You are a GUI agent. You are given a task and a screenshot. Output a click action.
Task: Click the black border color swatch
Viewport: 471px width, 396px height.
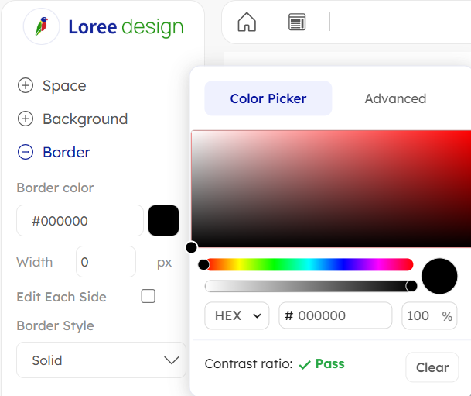(x=163, y=220)
